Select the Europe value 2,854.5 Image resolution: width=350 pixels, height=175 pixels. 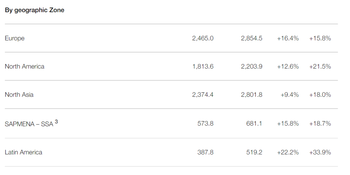(x=251, y=38)
